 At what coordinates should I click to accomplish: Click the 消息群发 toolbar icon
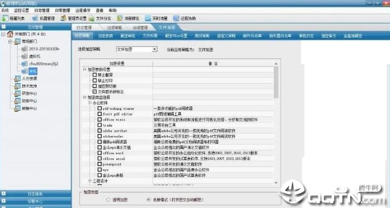tap(120, 18)
